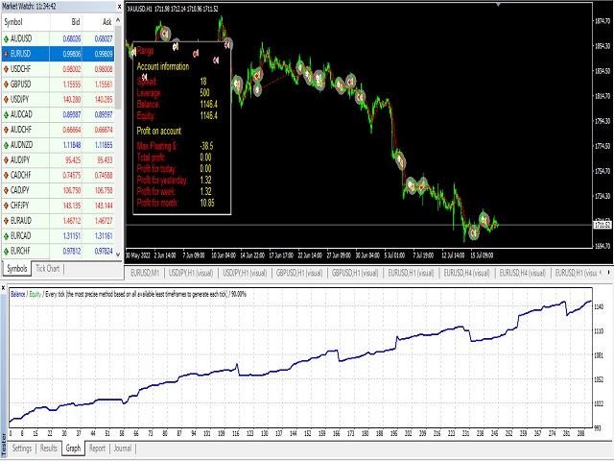Click the EURCAD direction arrow icon

[8, 234]
